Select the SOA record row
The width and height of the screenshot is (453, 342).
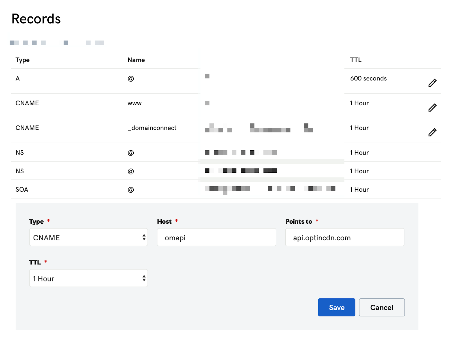(x=22, y=189)
